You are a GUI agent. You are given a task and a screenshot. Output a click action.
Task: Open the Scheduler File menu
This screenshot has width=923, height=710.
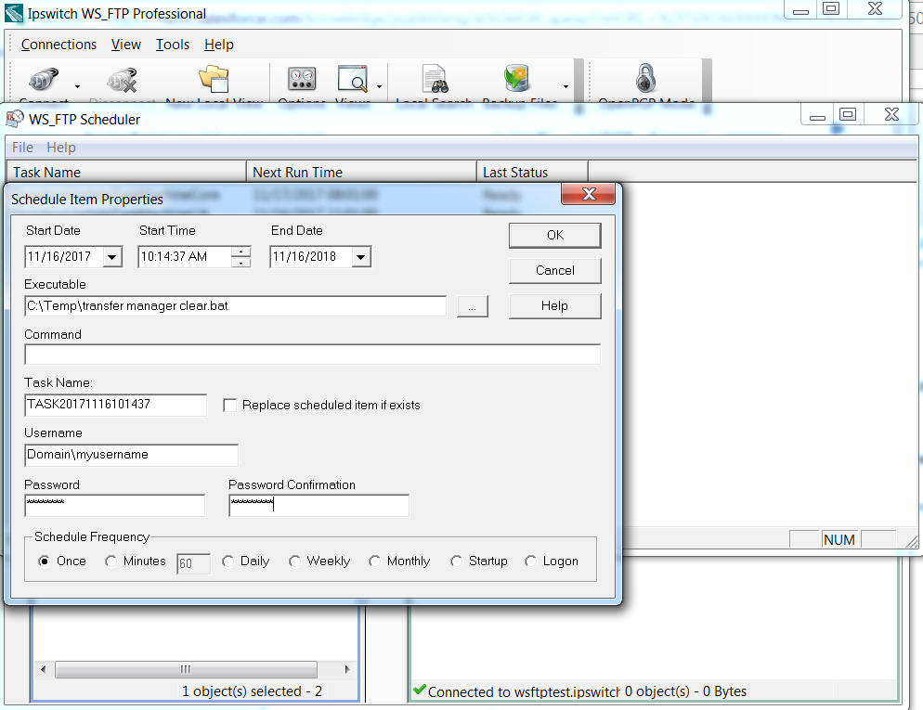(x=21, y=147)
